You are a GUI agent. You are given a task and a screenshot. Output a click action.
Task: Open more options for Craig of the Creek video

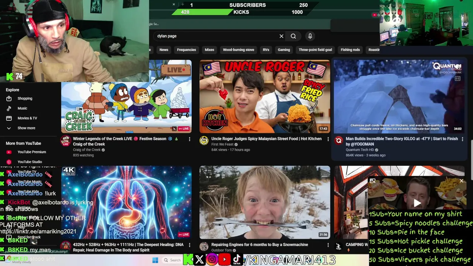[x=190, y=139]
